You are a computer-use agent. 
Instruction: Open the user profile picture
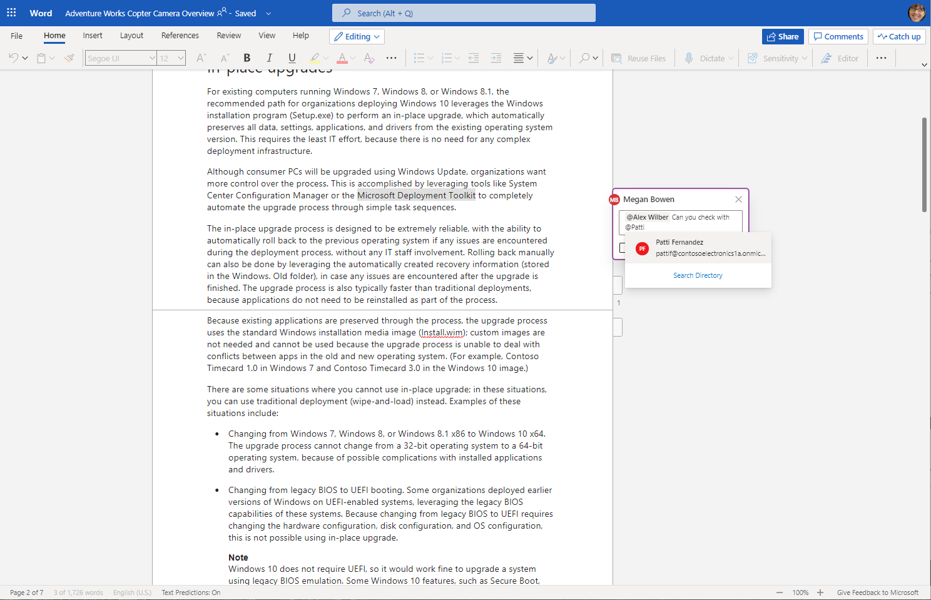point(917,13)
